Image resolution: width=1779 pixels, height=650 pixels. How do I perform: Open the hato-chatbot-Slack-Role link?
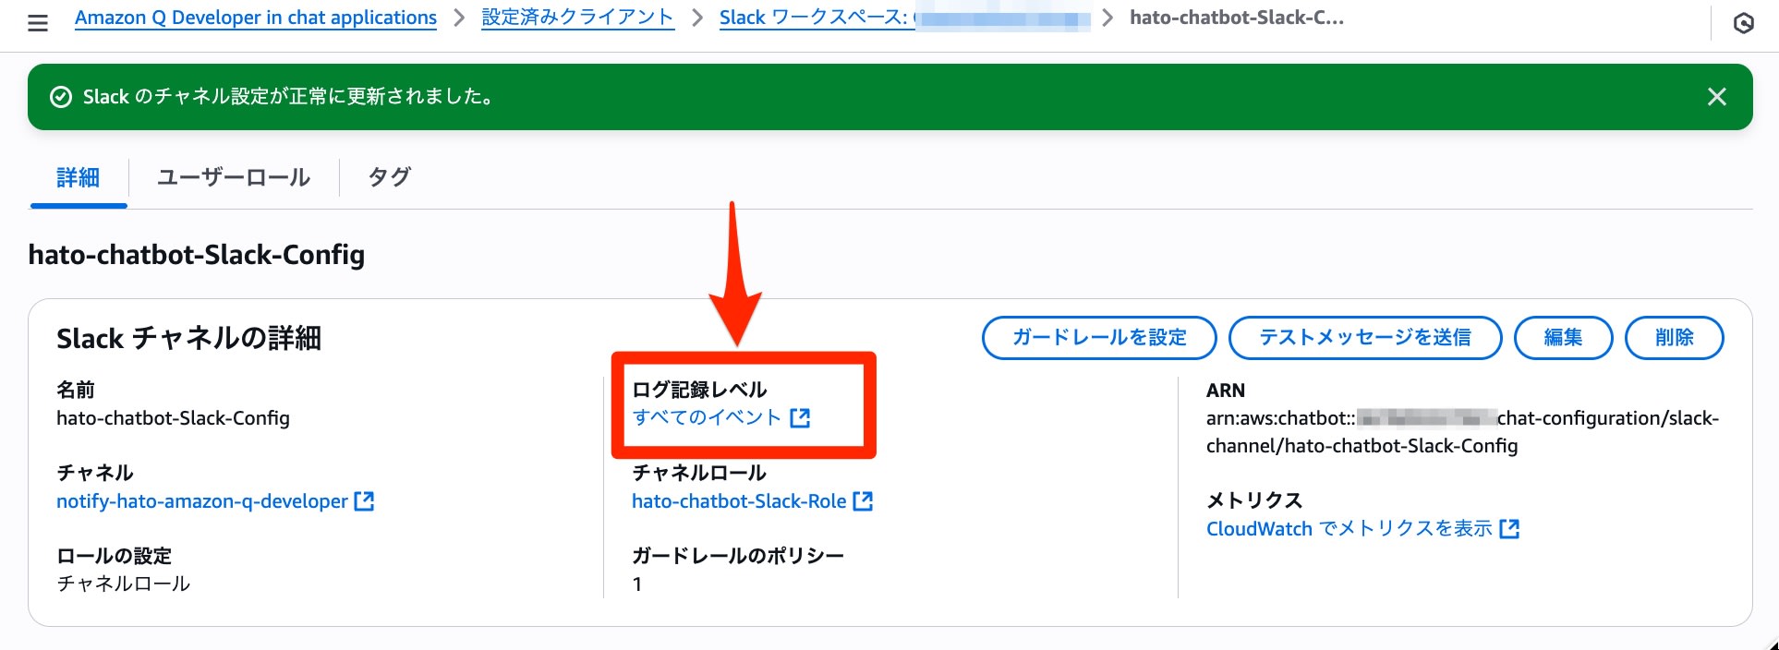pyautogui.click(x=739, y=501)
